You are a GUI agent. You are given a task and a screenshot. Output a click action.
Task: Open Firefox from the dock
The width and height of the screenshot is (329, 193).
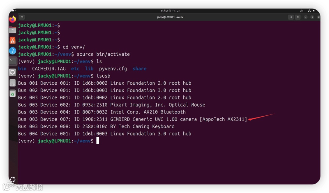click(12, 19)
